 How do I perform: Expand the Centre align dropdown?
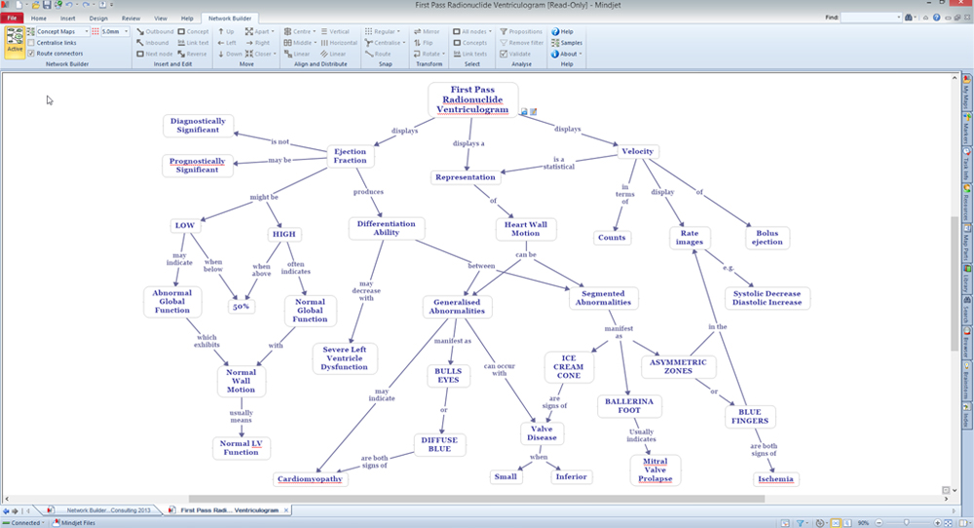314,32
